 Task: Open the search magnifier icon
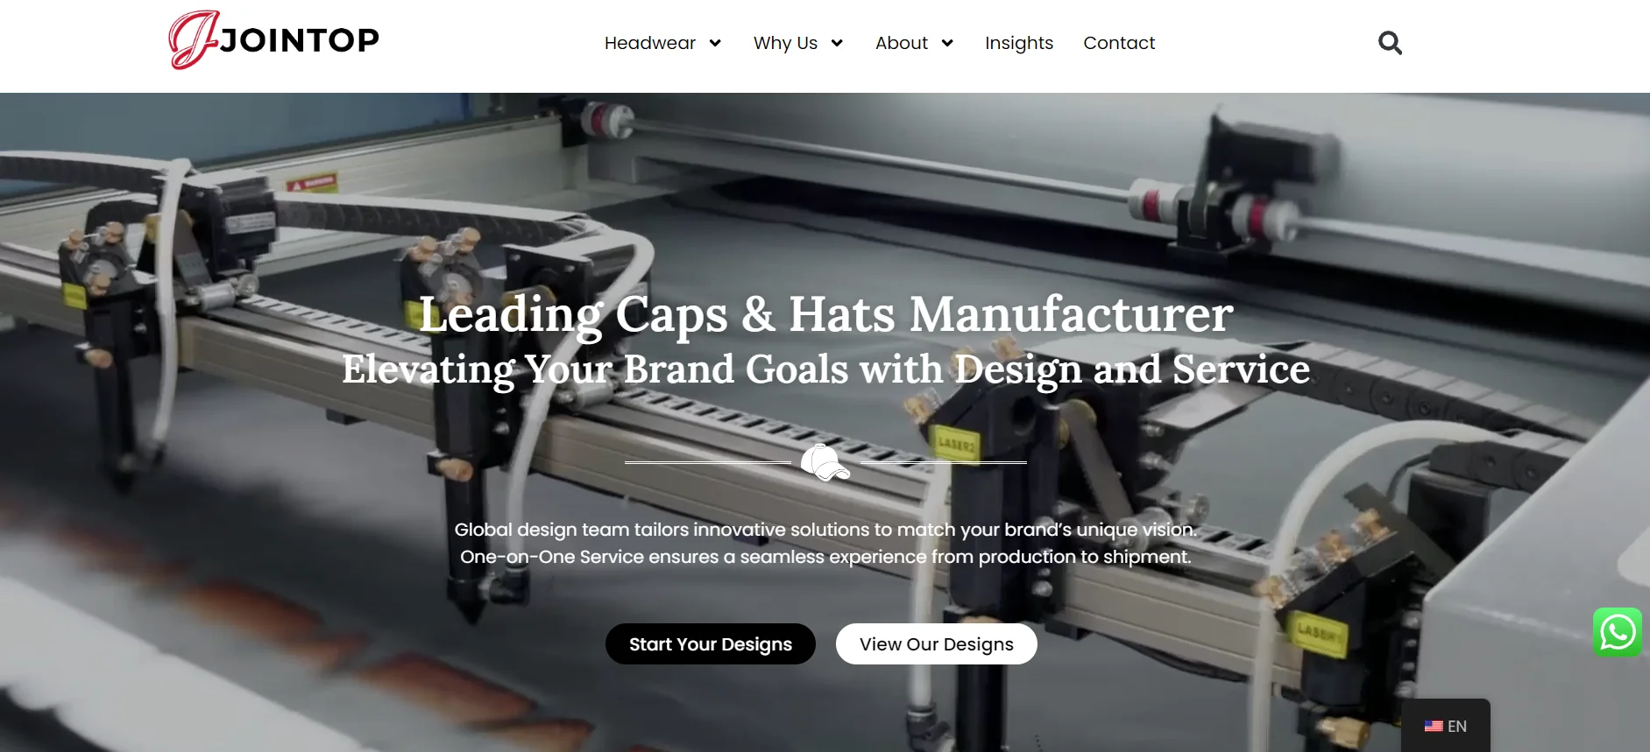[x=1390, y=43]
